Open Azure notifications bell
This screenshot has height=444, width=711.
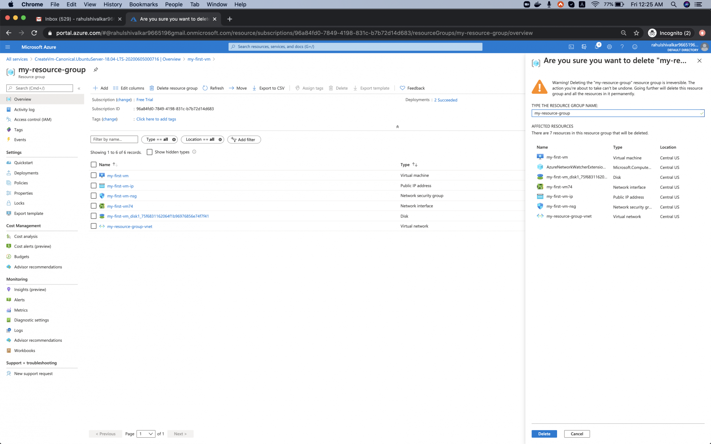coord(597,47)
